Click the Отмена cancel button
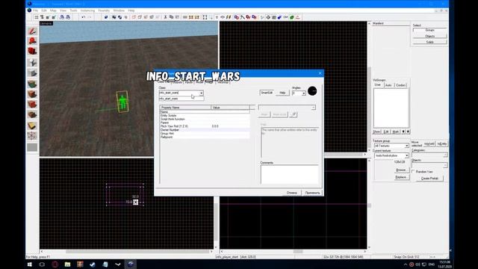Screen dimensions: 478x269 [292, 193]
